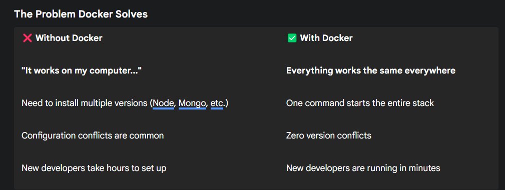Click the green checkmark icon beside With Docker
The height and width of the screenshot is (190, 505).
click(x=292, y=38)
